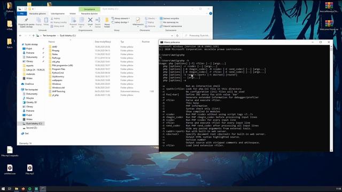Open the Nowy element dropdown
Screen dimensions: 342x192
coord(121,19)
